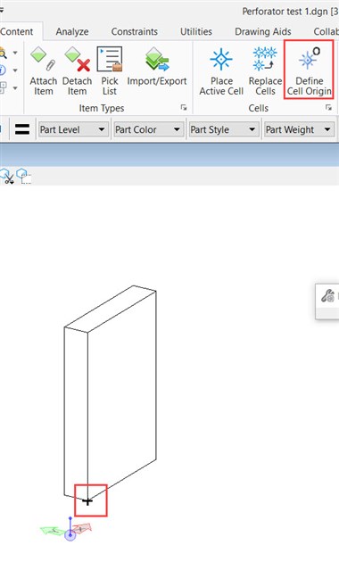Select the Attach Item tool
The image size is (339, 570).
[x=44, y=71]
